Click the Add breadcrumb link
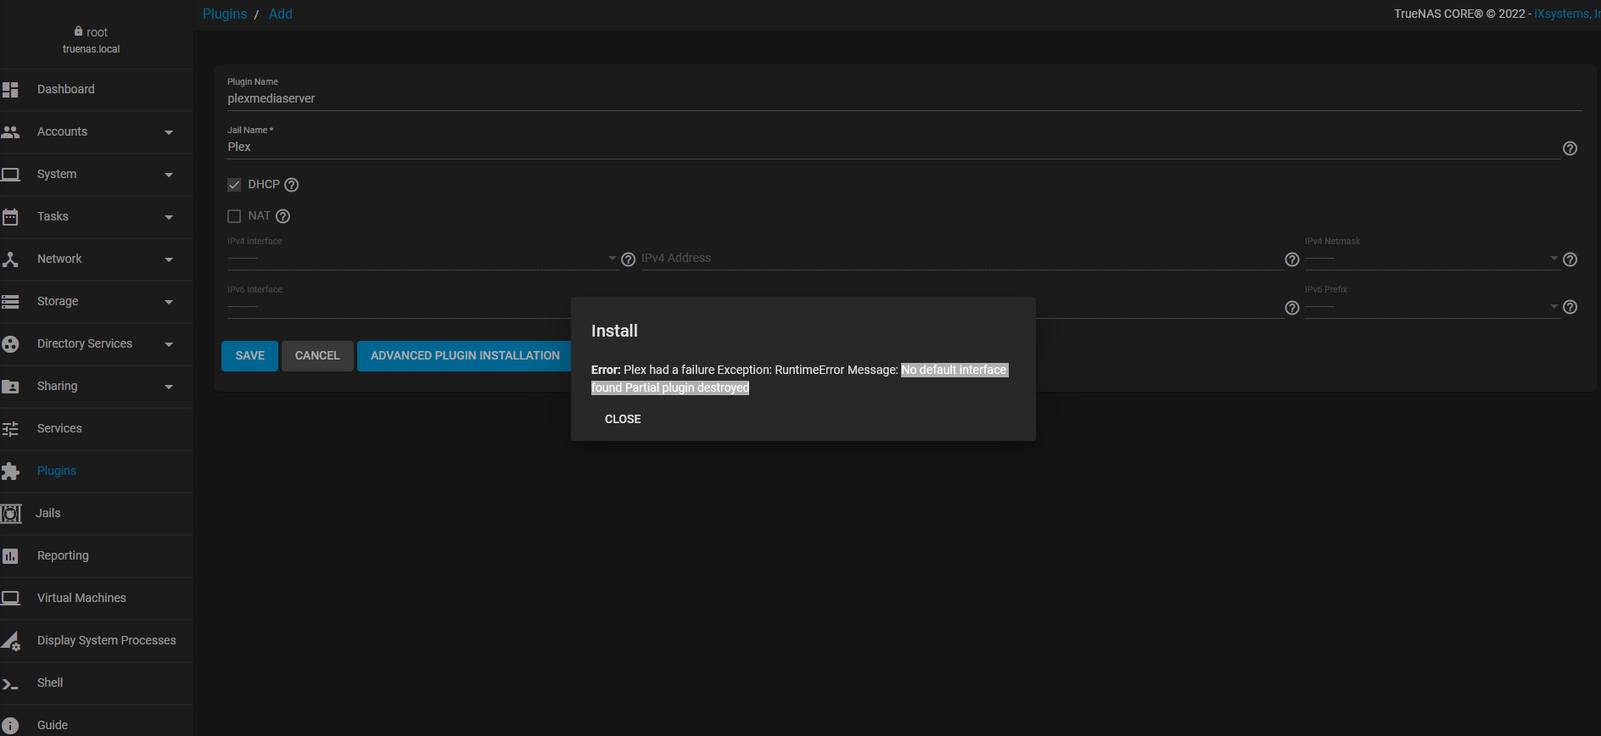Image resolution: width=1601 pixels, height=736 pixels. [281, 14]
